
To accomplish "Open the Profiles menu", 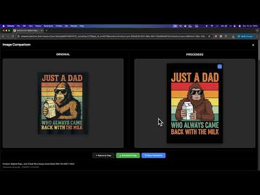I will [x=59, y=26].
